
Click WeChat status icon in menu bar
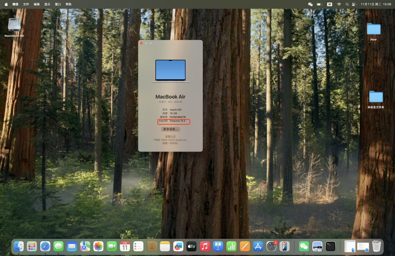pos(310,4)
